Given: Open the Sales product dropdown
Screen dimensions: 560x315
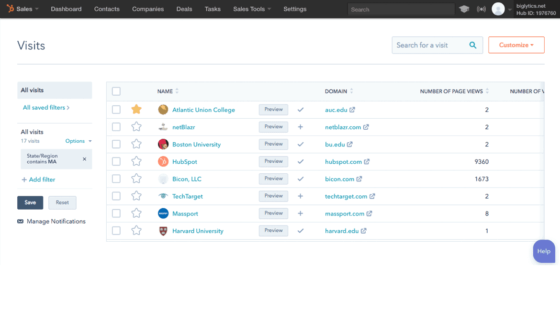Looking at the screenshot, I should (27, 9).
